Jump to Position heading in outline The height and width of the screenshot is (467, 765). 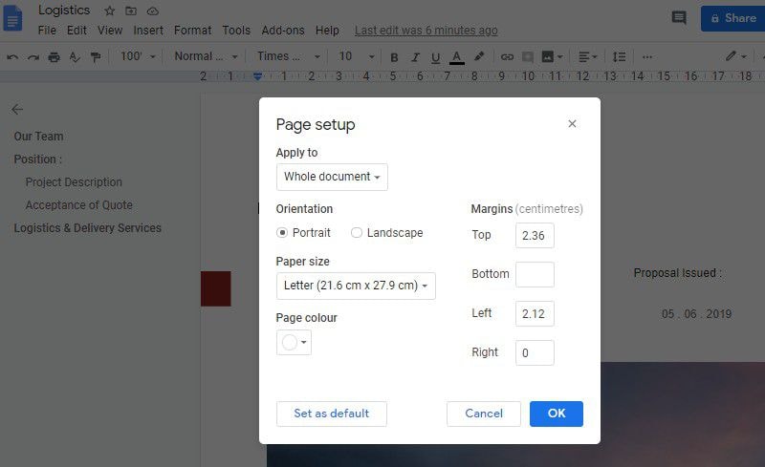click(x=38, y=159)
